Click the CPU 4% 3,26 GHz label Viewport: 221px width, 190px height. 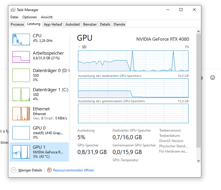pyautogui.click(x=43, y=41)
